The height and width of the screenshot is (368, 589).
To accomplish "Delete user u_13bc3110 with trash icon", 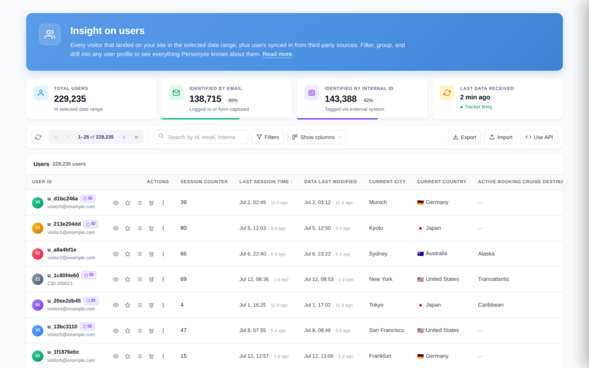I will click(151, 331).
